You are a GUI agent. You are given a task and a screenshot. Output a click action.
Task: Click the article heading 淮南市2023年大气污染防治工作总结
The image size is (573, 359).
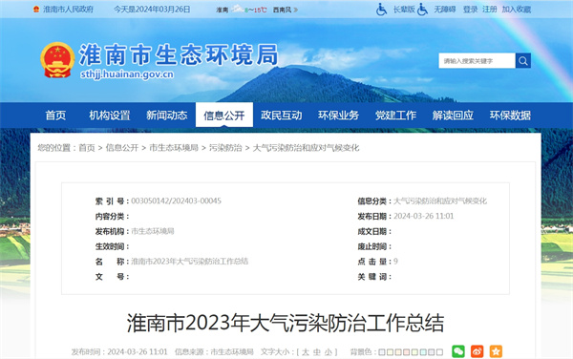[286, 323]
